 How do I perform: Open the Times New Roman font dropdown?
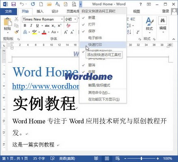tap(62, 19)
